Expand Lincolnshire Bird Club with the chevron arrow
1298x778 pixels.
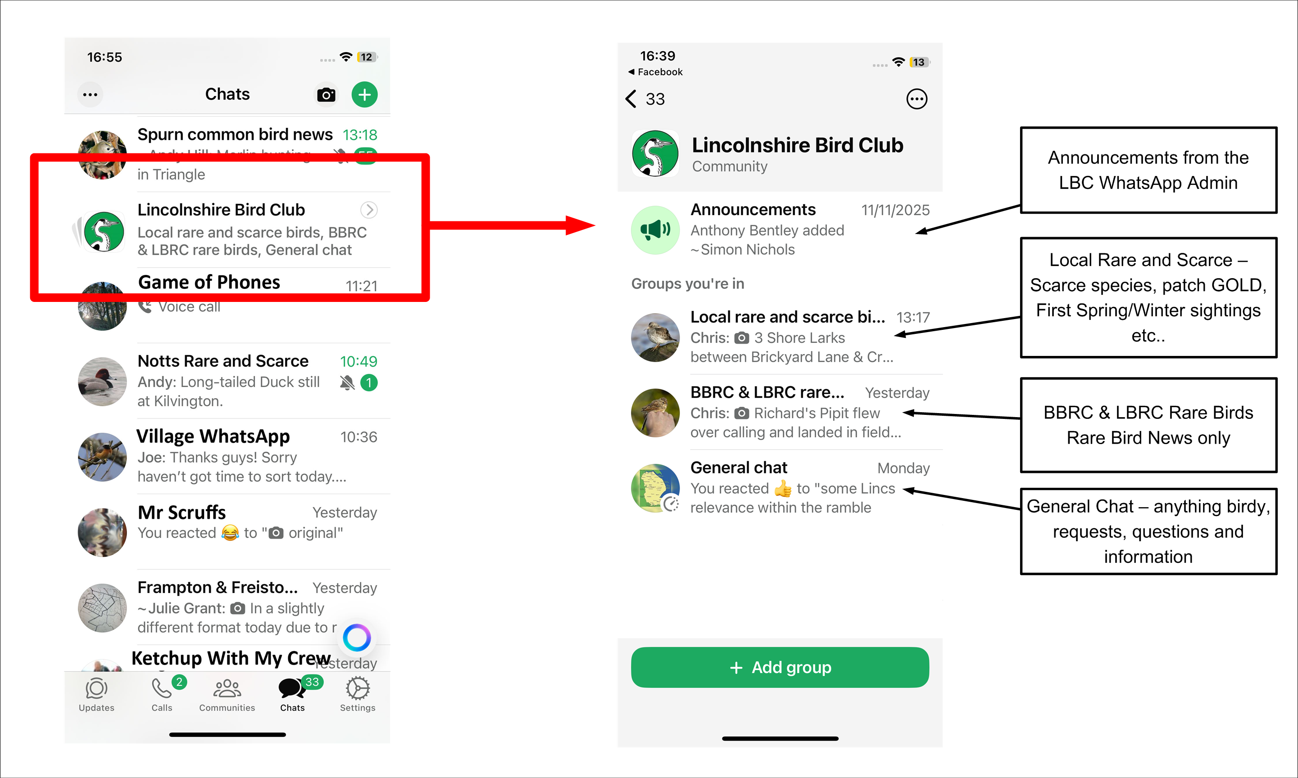pos(369,210)
